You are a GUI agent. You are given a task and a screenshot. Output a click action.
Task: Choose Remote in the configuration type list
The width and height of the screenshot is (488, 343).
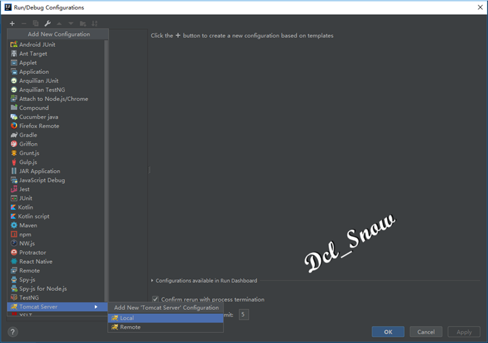tap(56, 270)
